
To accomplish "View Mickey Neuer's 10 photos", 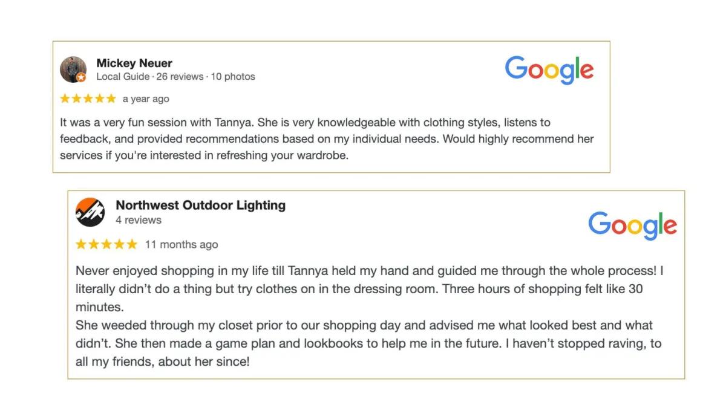I will 233,77.
